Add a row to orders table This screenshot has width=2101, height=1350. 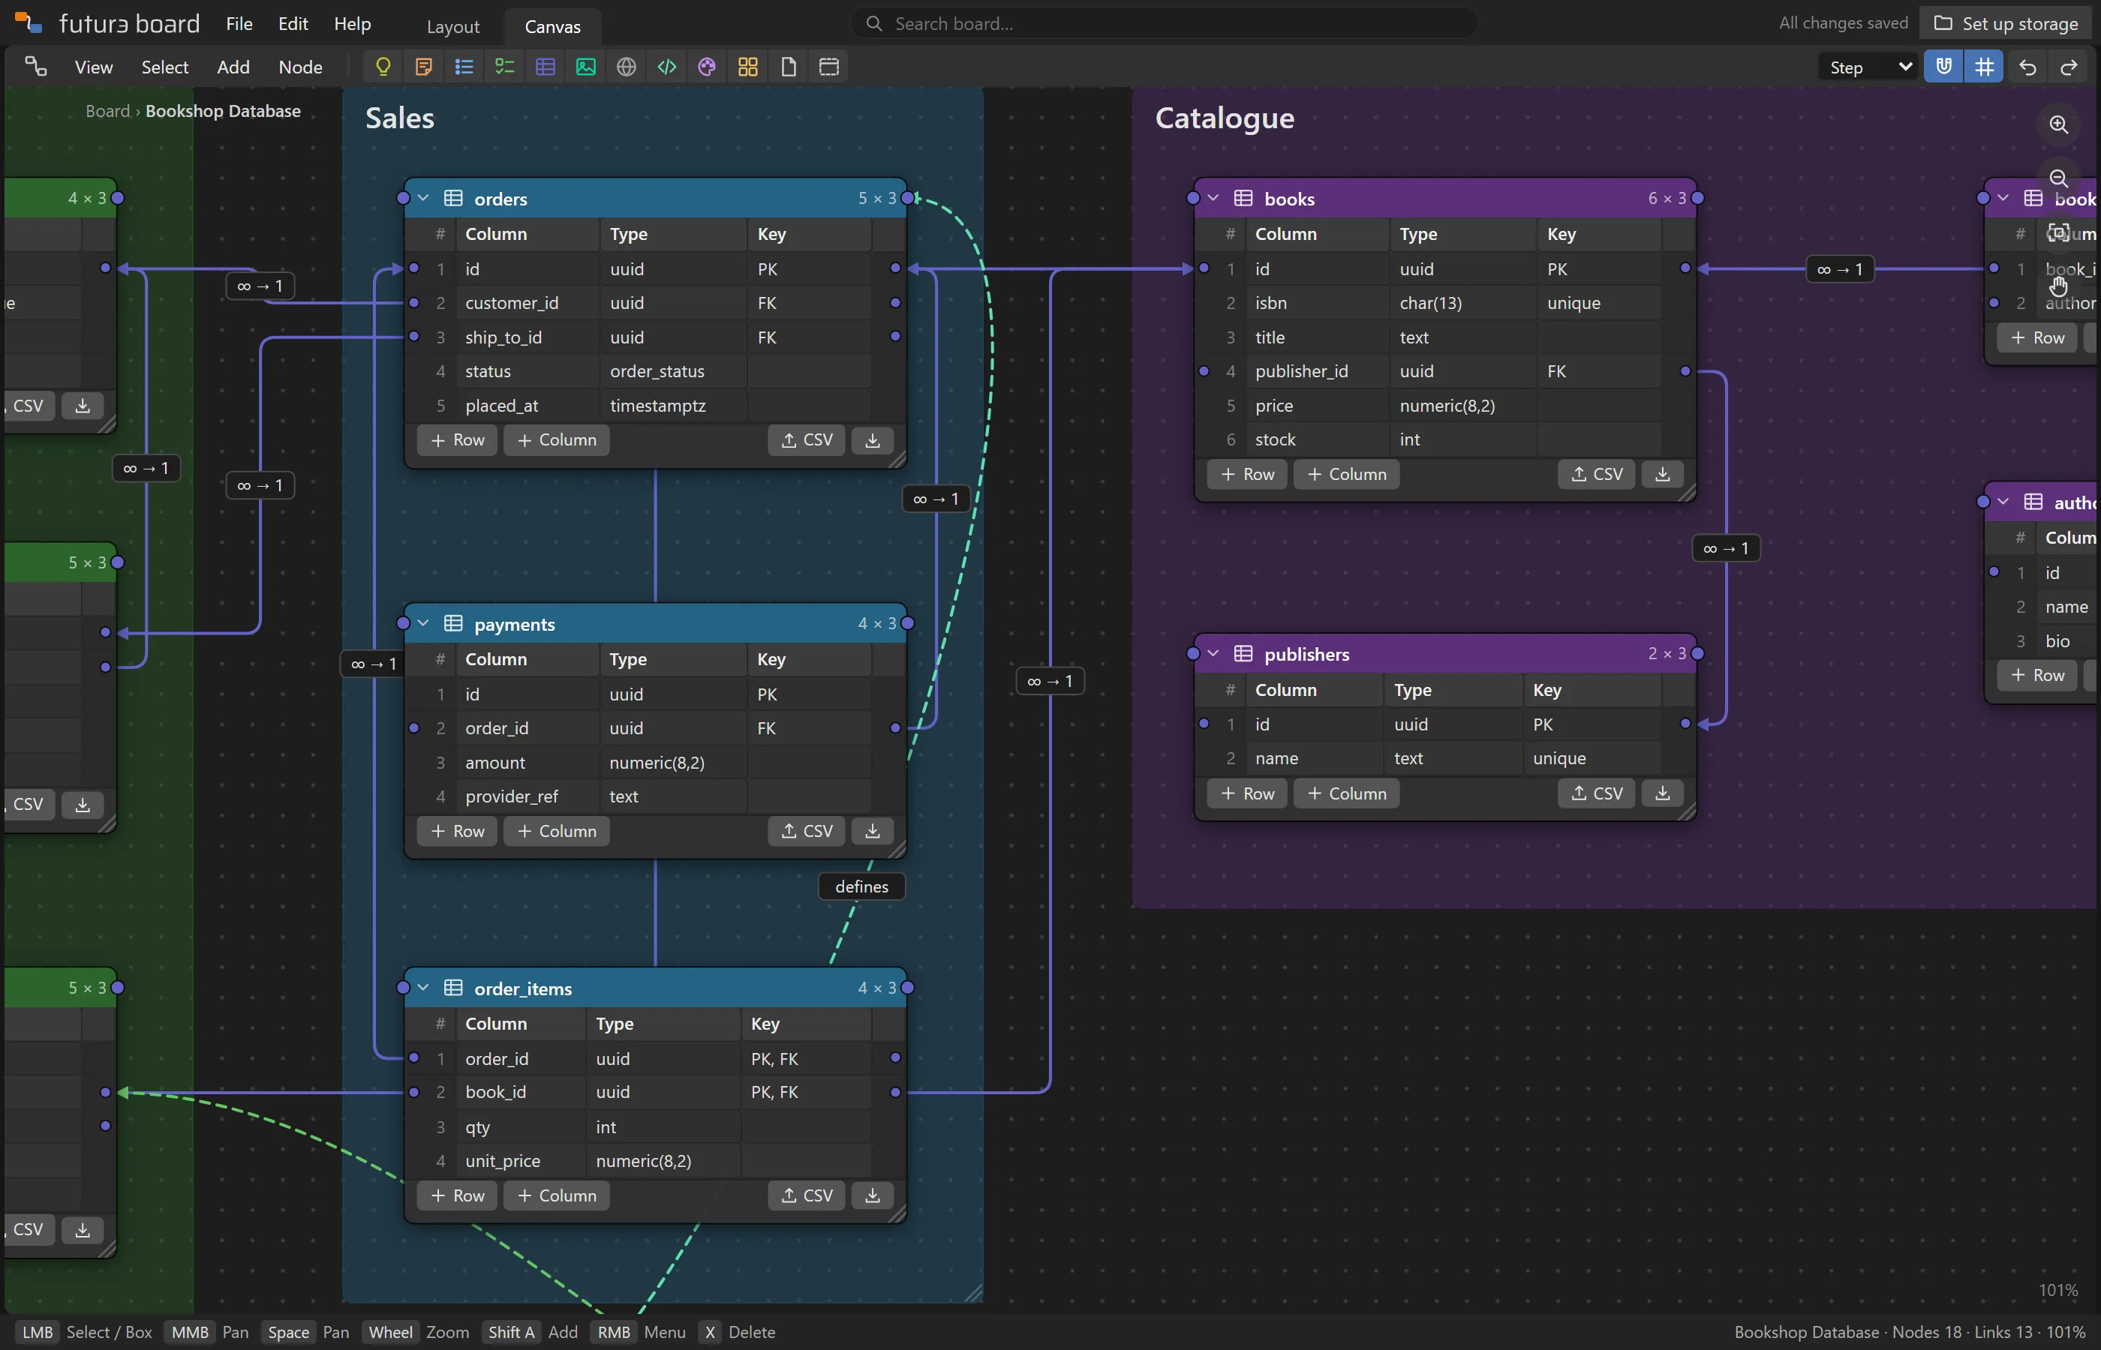457,440
